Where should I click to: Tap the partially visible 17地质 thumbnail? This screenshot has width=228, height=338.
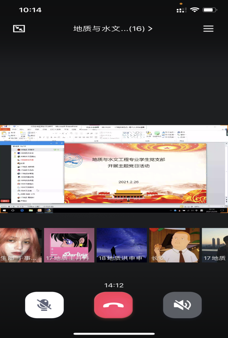(x=215, y=245)
